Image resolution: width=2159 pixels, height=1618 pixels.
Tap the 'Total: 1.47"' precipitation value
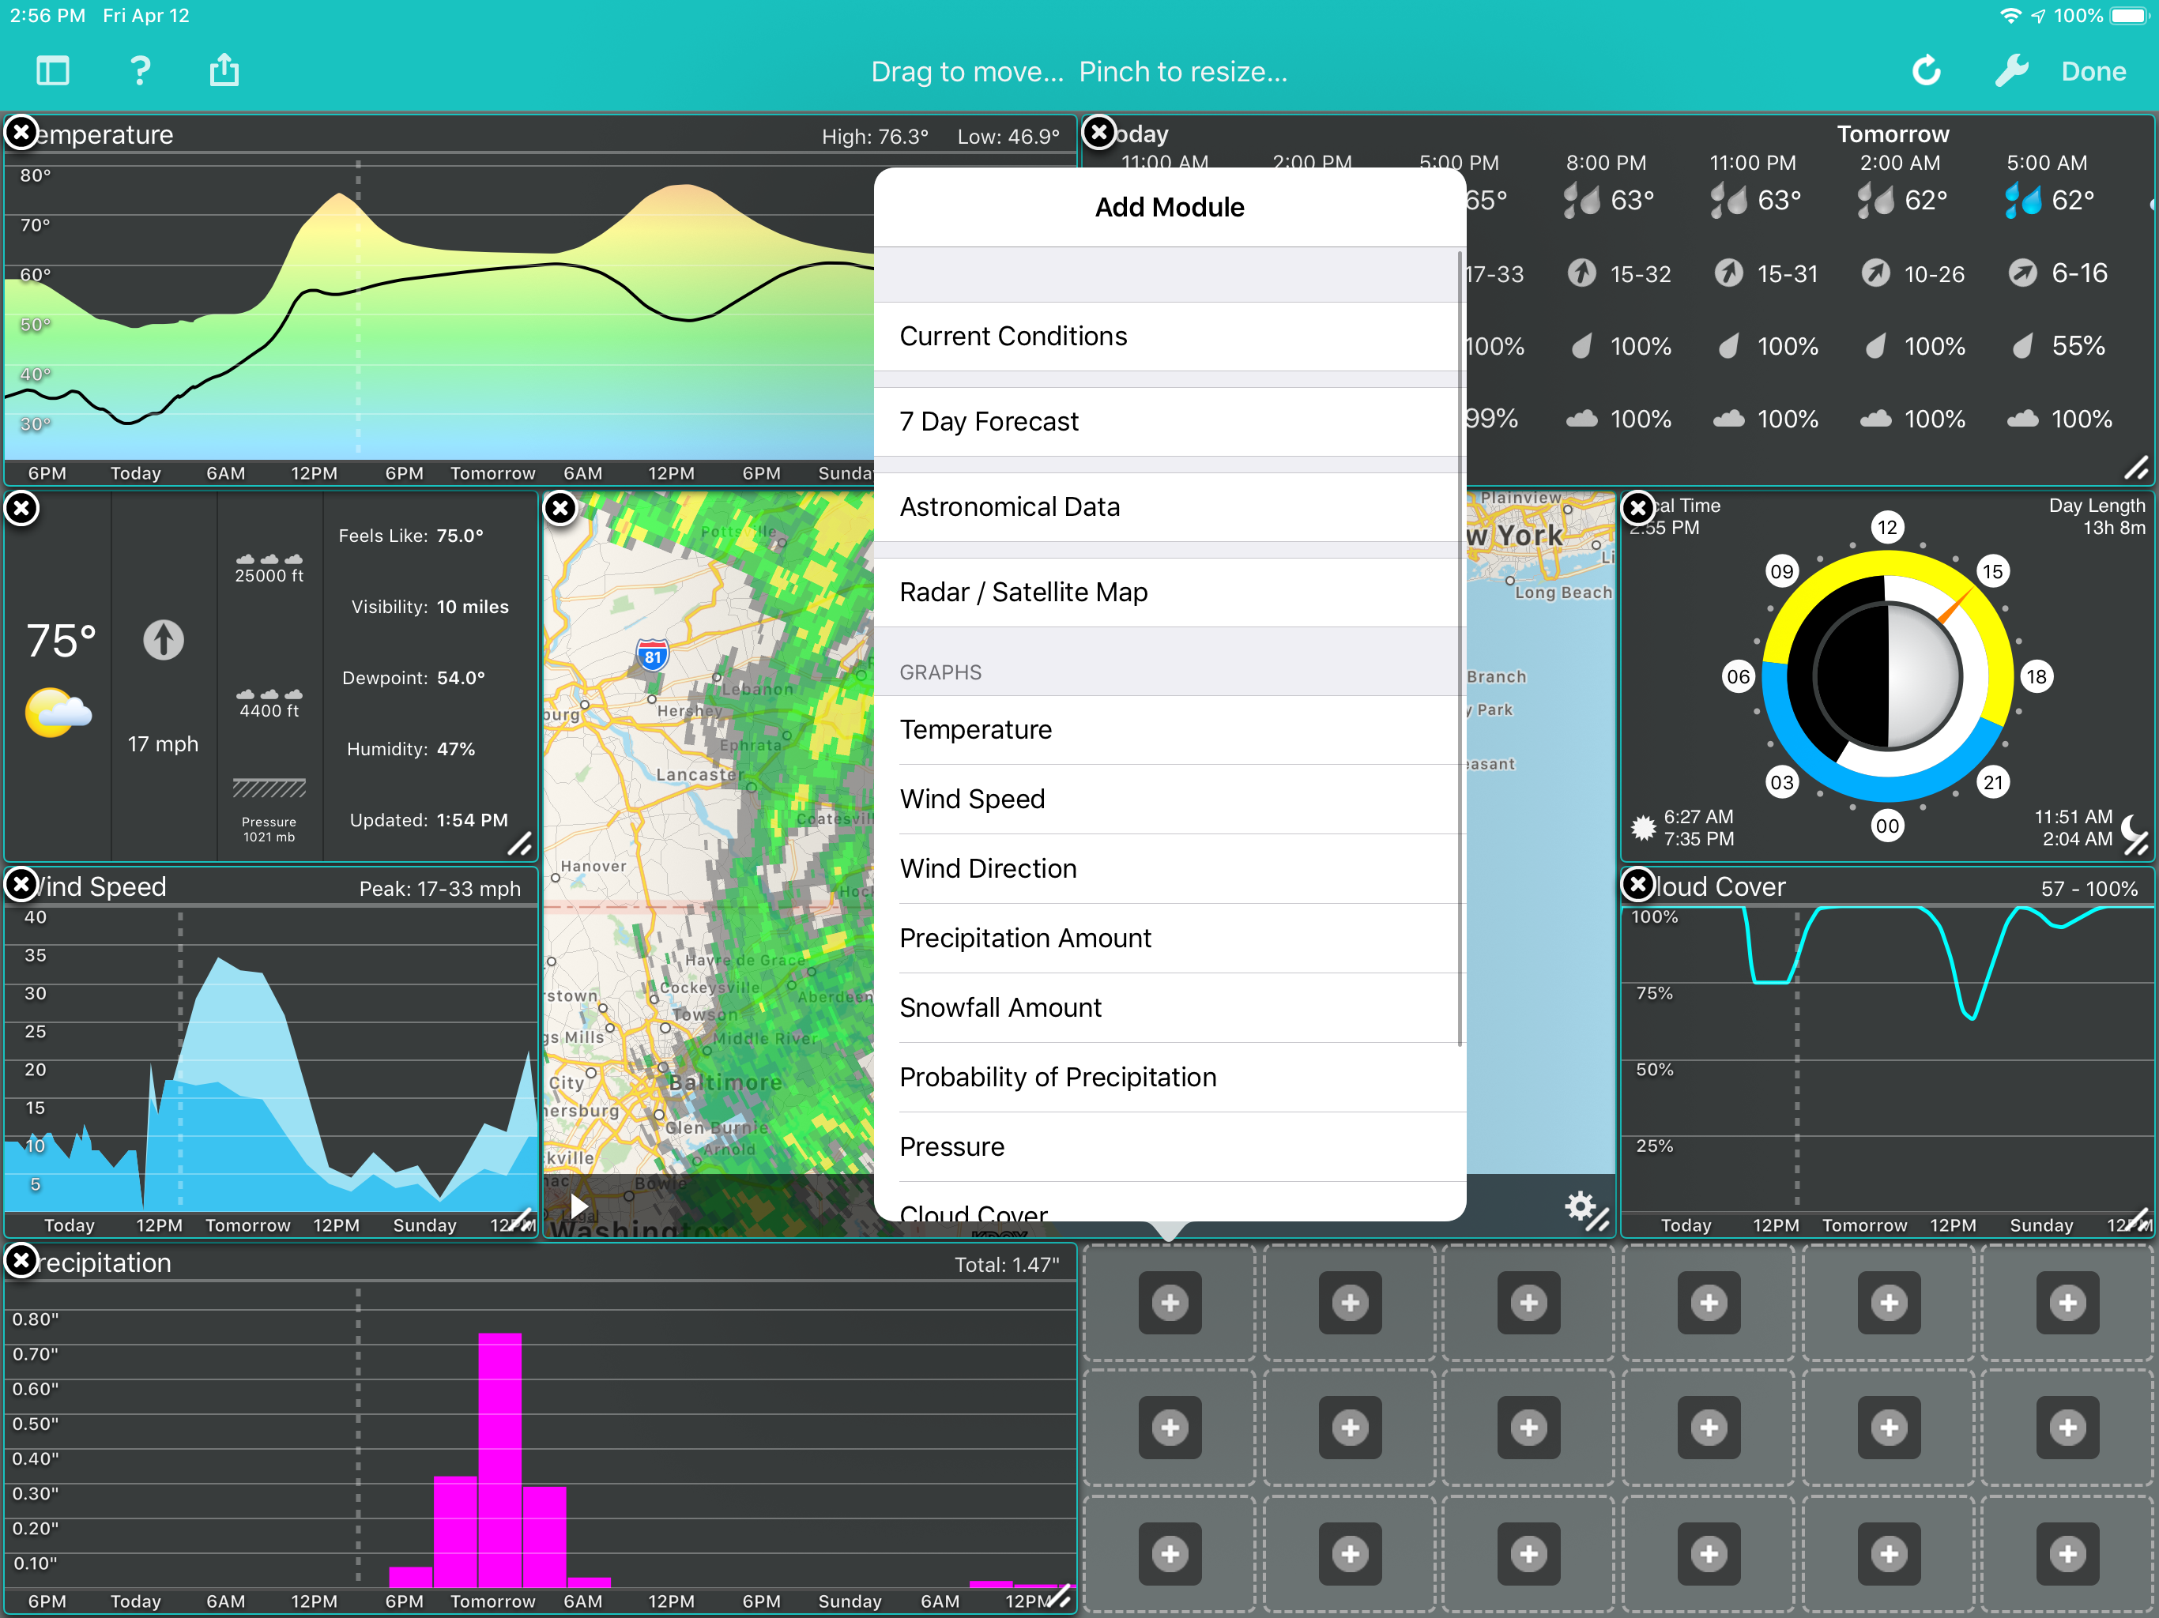click(x=1006, y=1265)
